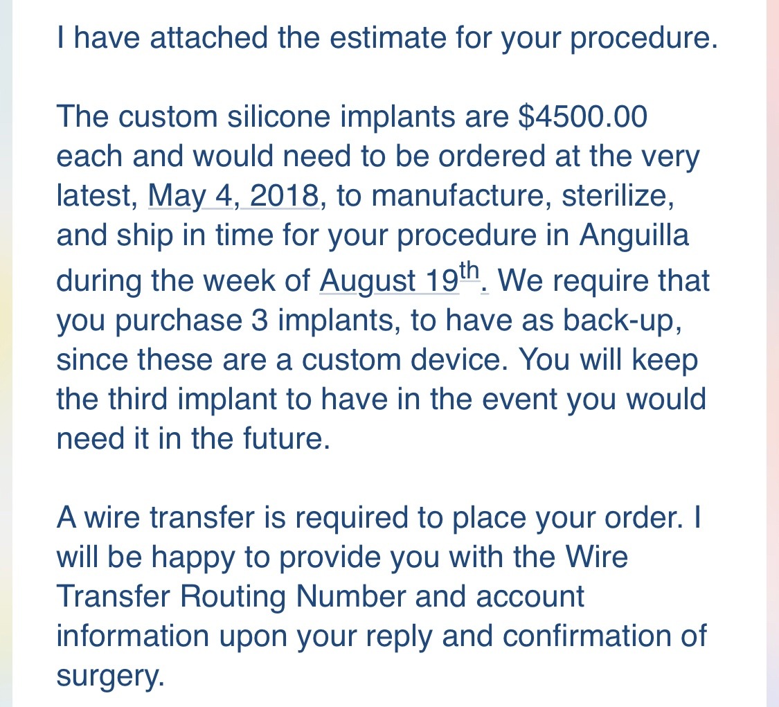The height and width of the screenshot is (707, 779).
Task: Select the word 'surgery.' at the end
Action: (110, 675)
